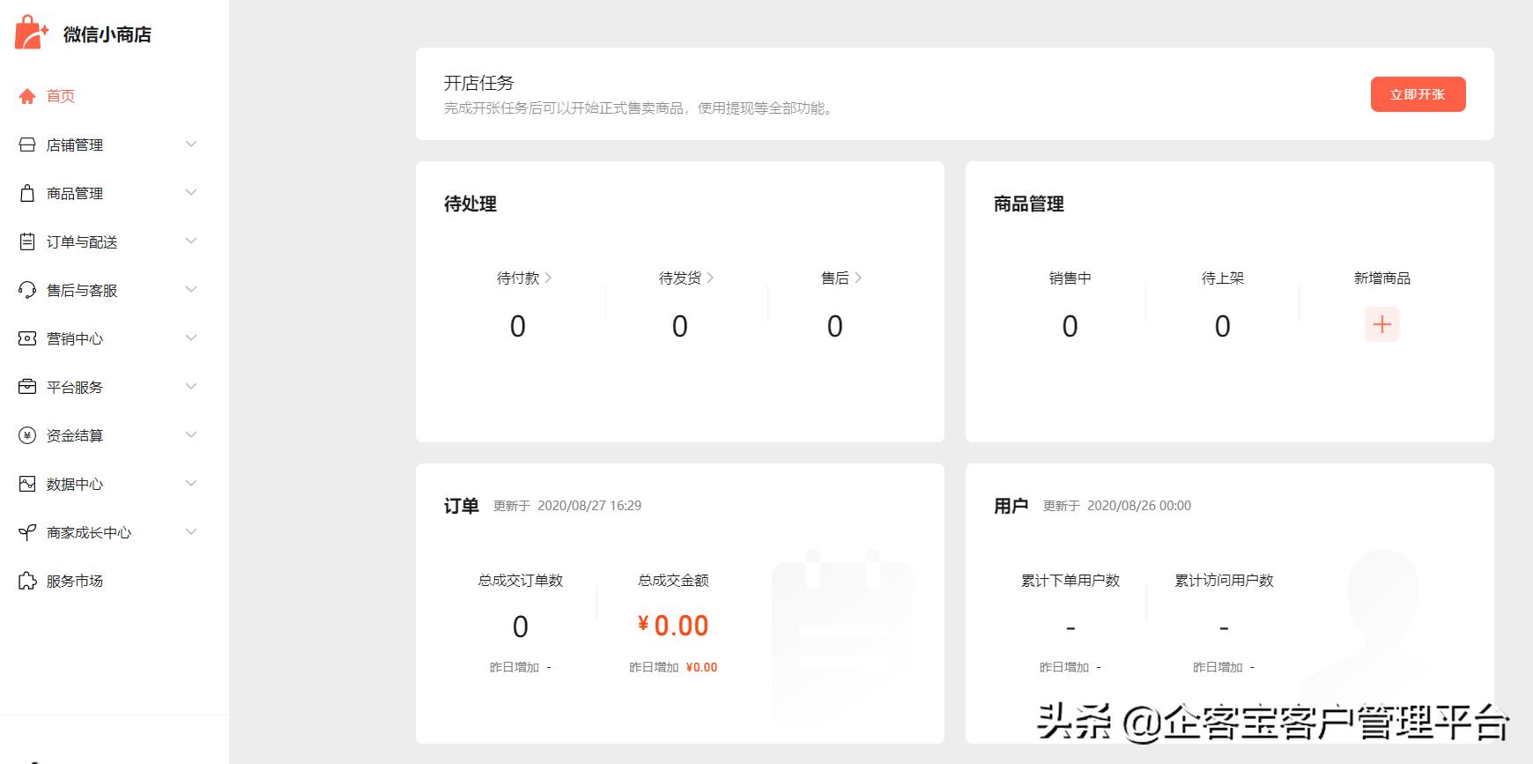Add a new product with plus icon
Screen dimensions: 1533x764
pyautogui.click(x=1382, y=324)
